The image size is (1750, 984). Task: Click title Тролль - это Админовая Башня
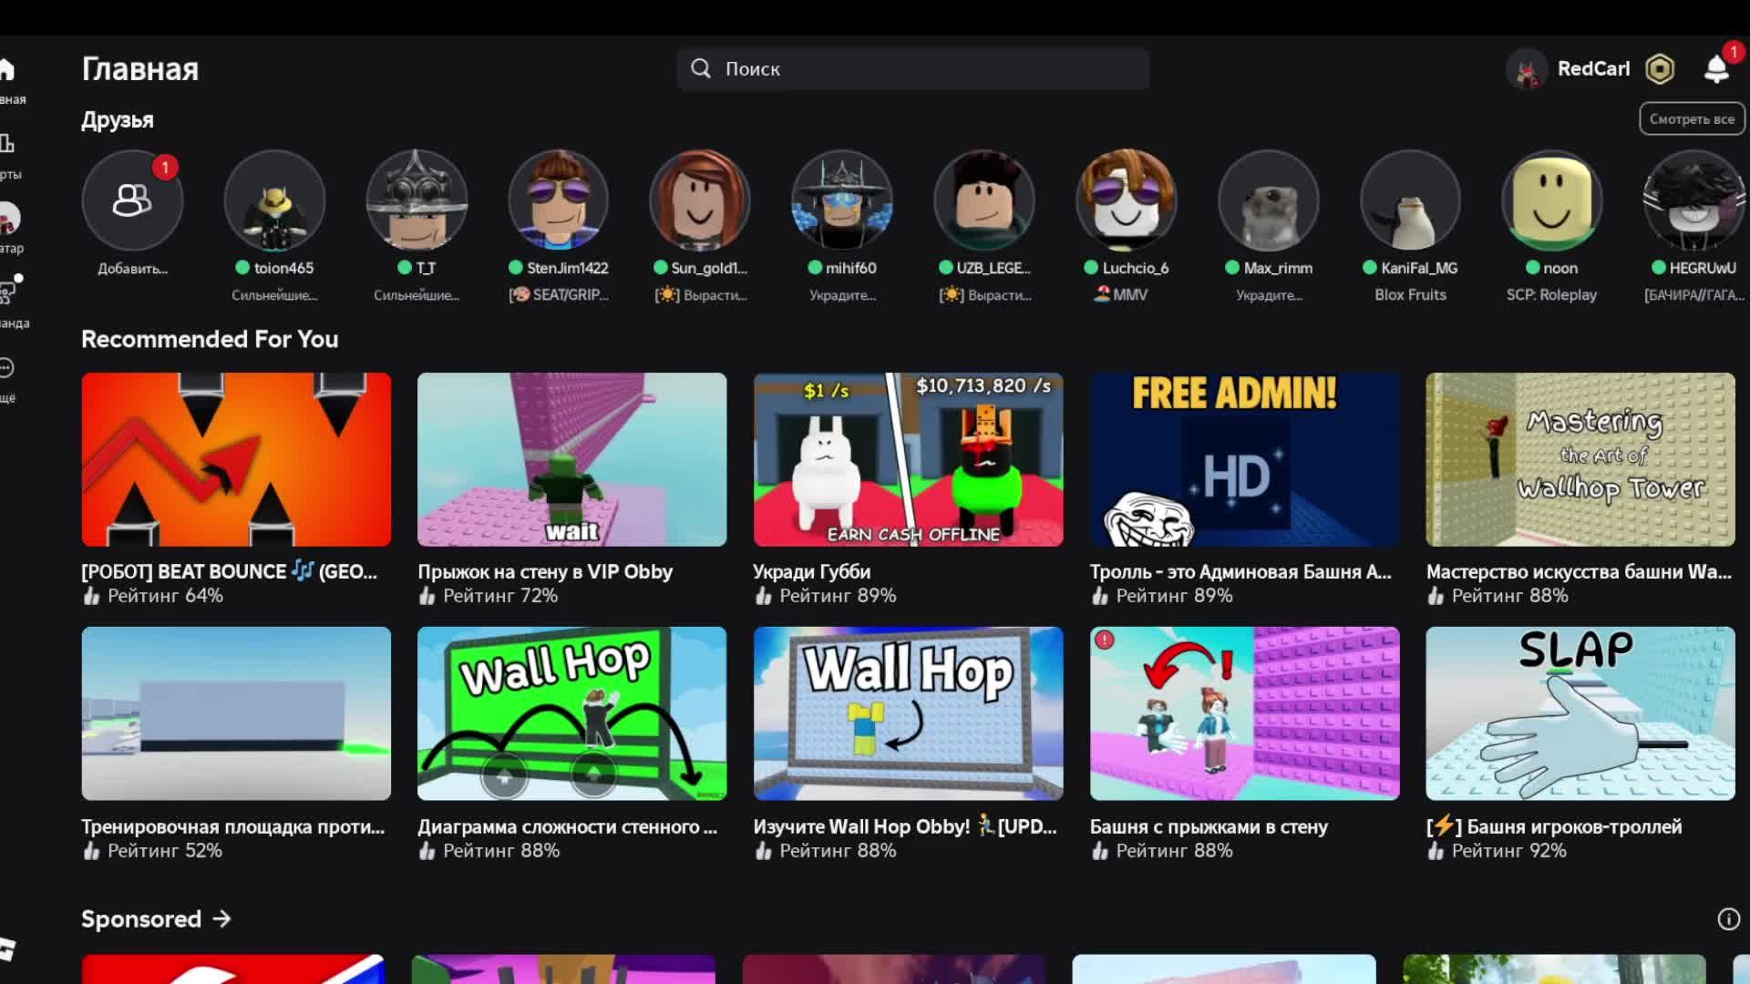click(1240, 572)
